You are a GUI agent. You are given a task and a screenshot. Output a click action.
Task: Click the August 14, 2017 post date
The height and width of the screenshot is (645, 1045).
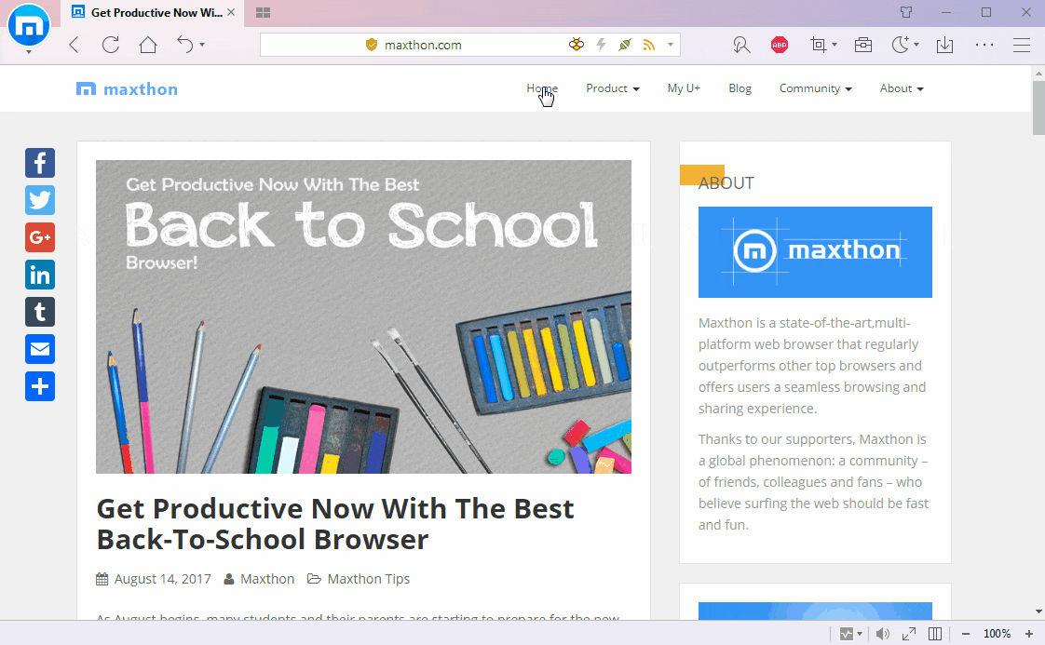[x=163, y=579]
